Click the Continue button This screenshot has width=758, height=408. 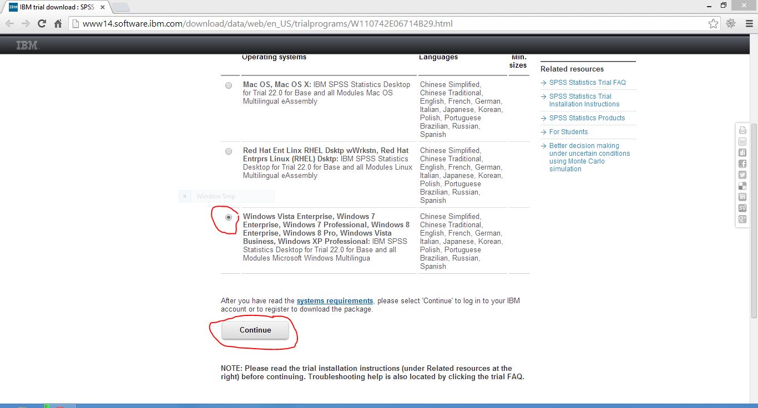point(255,330)
